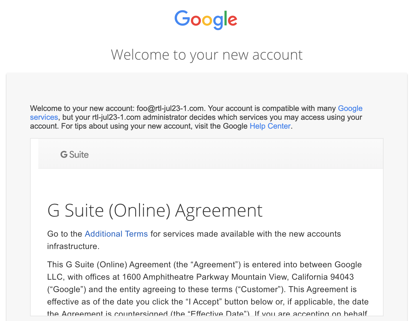
Task: Click the red letter e in Google logo
Action: click(232, 20)
